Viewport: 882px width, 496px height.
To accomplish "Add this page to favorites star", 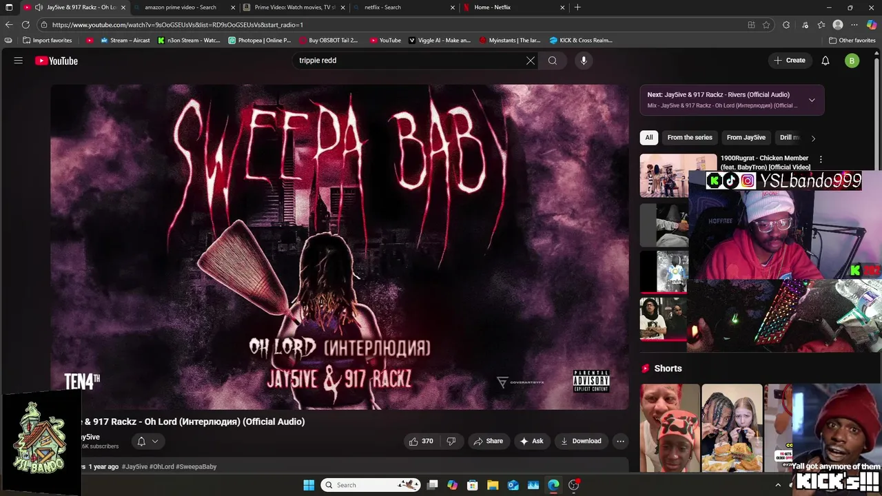I will pyautogui.click(x=766, y=25).
